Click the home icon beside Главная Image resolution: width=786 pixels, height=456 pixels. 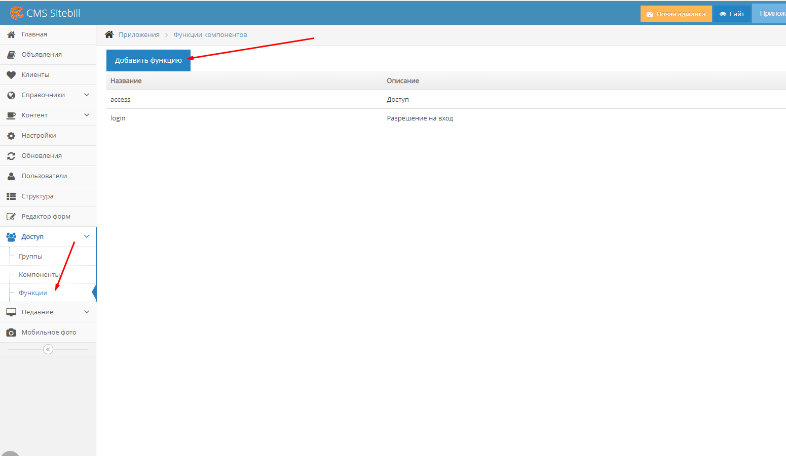coord(11,34)
